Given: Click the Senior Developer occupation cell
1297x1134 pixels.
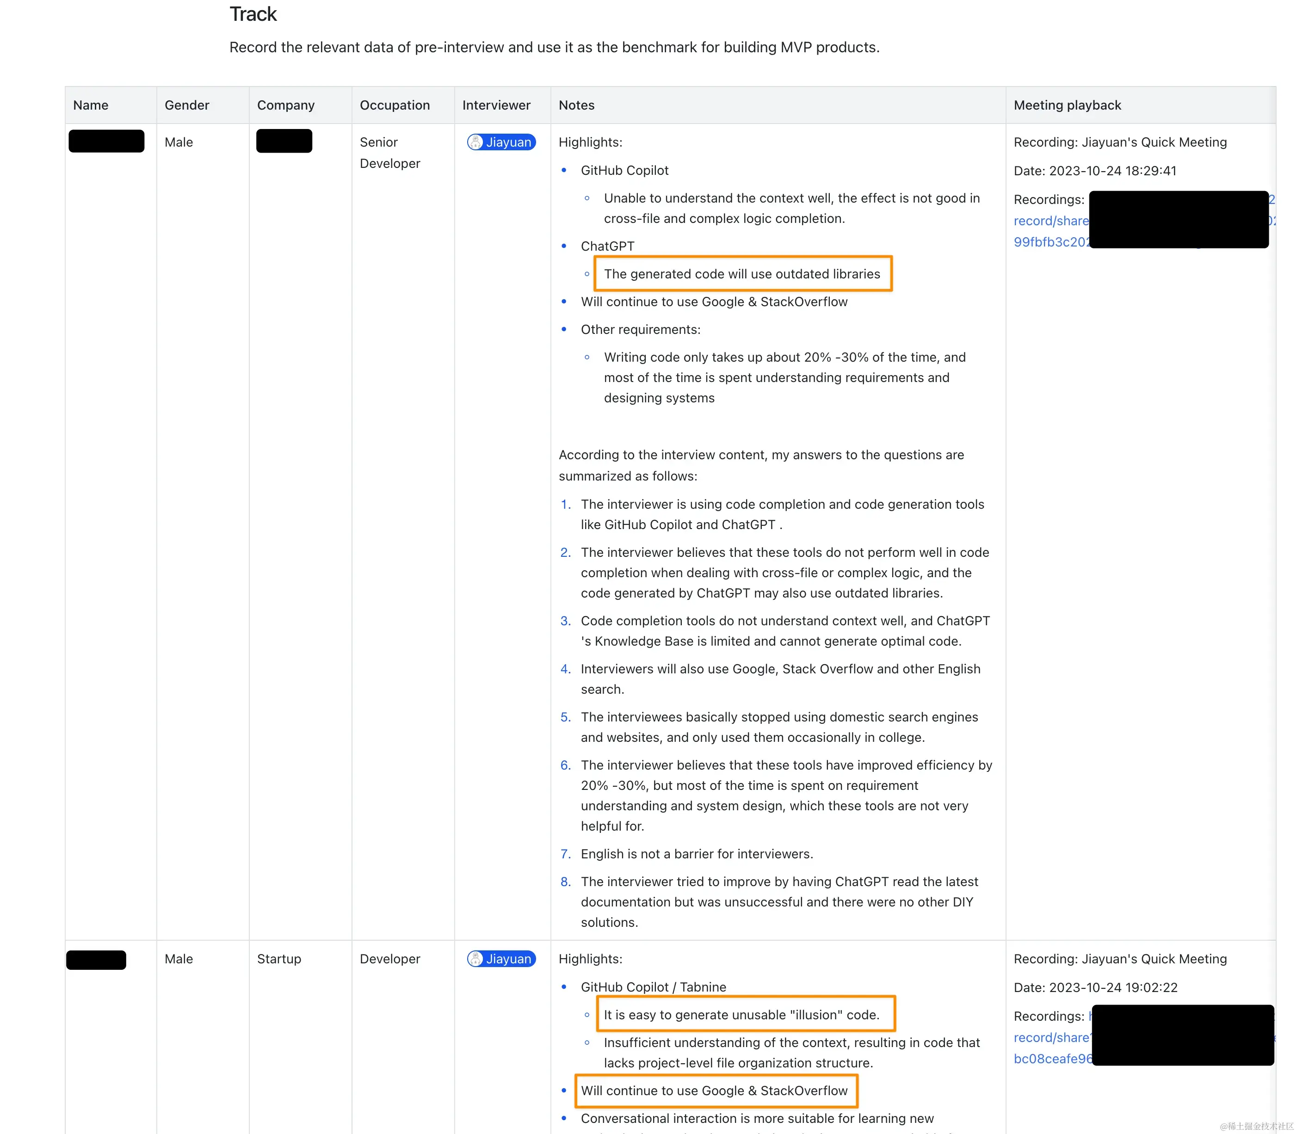Looking at the screenshot, I should pos(389,153).
